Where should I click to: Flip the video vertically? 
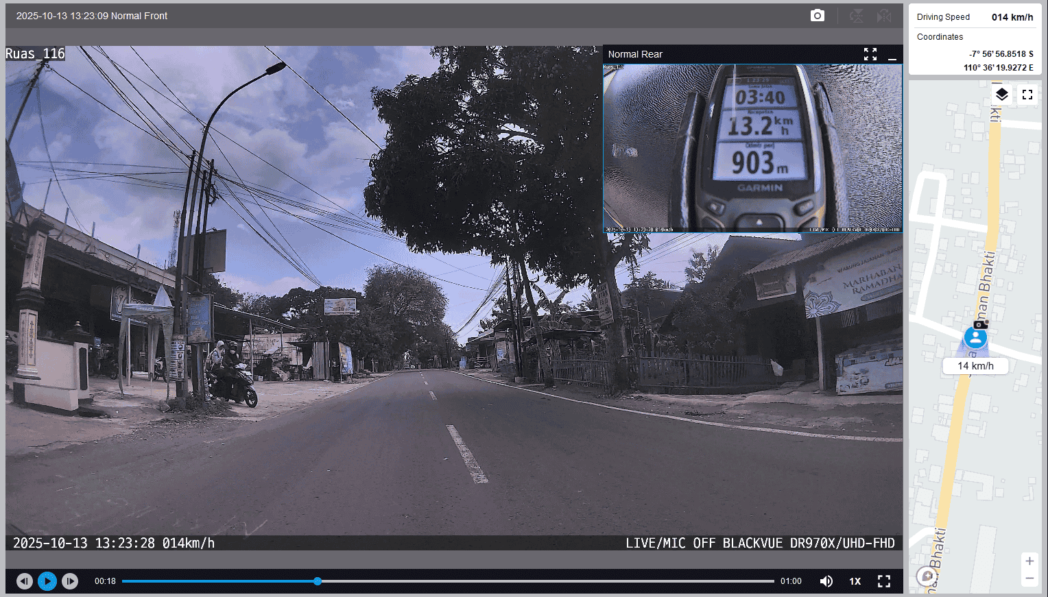click(x=856, y=16)
